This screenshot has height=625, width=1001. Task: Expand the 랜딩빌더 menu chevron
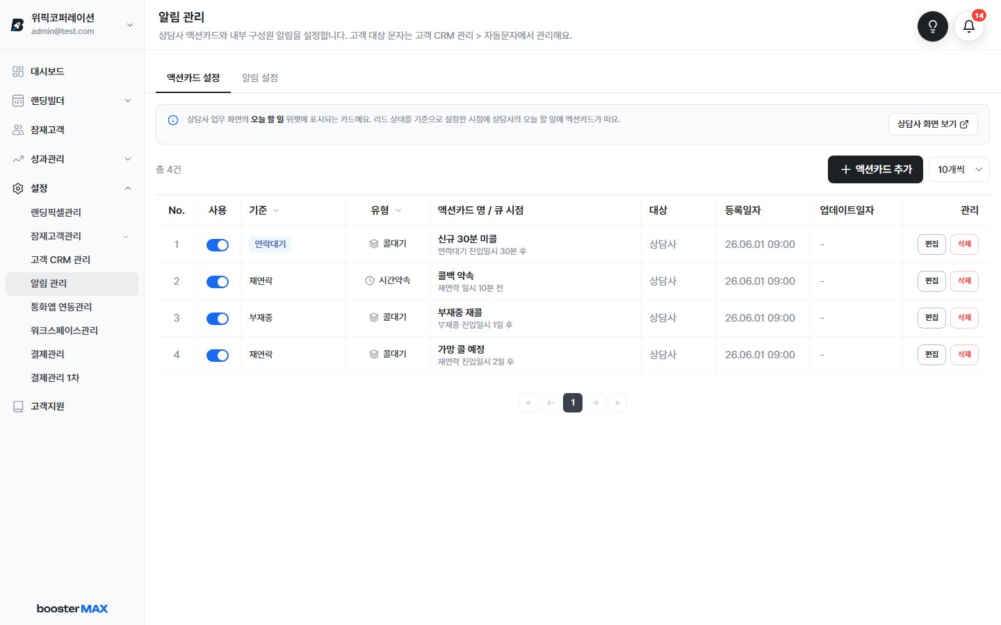(x=128, y=101)
